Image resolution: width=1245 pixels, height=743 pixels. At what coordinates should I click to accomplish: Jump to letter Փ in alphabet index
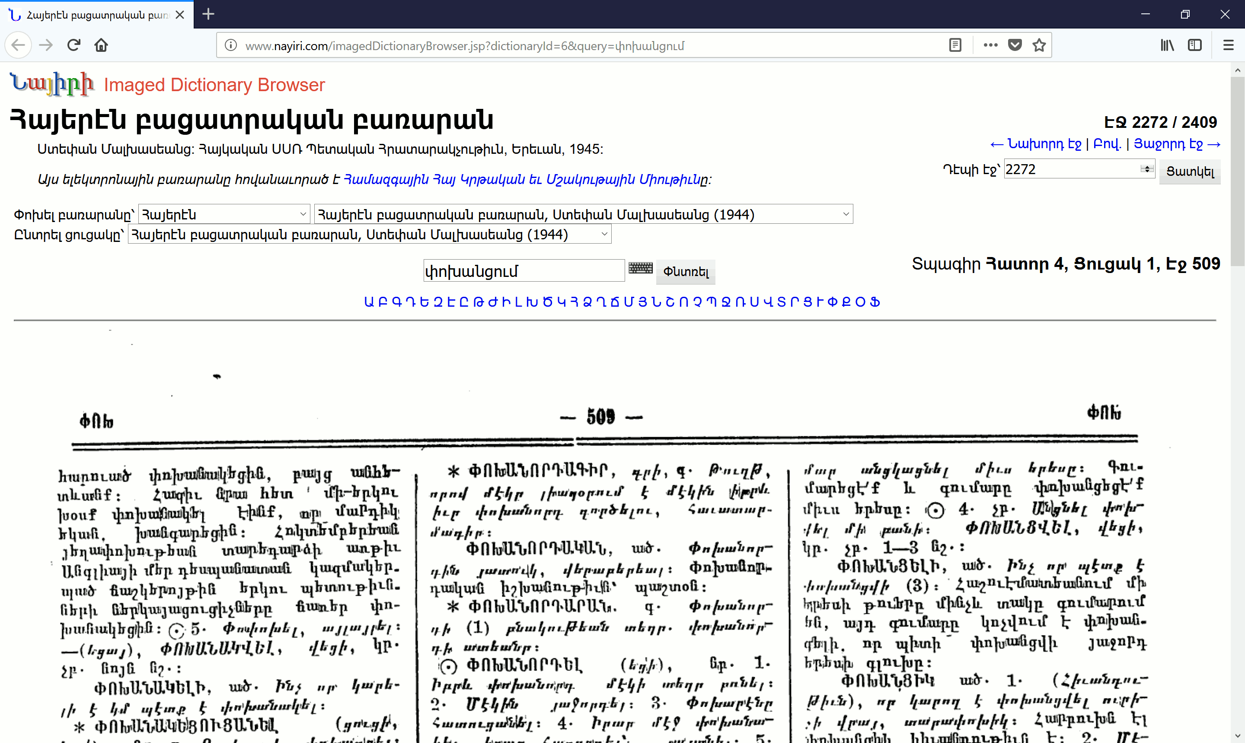tap(833, 302)
